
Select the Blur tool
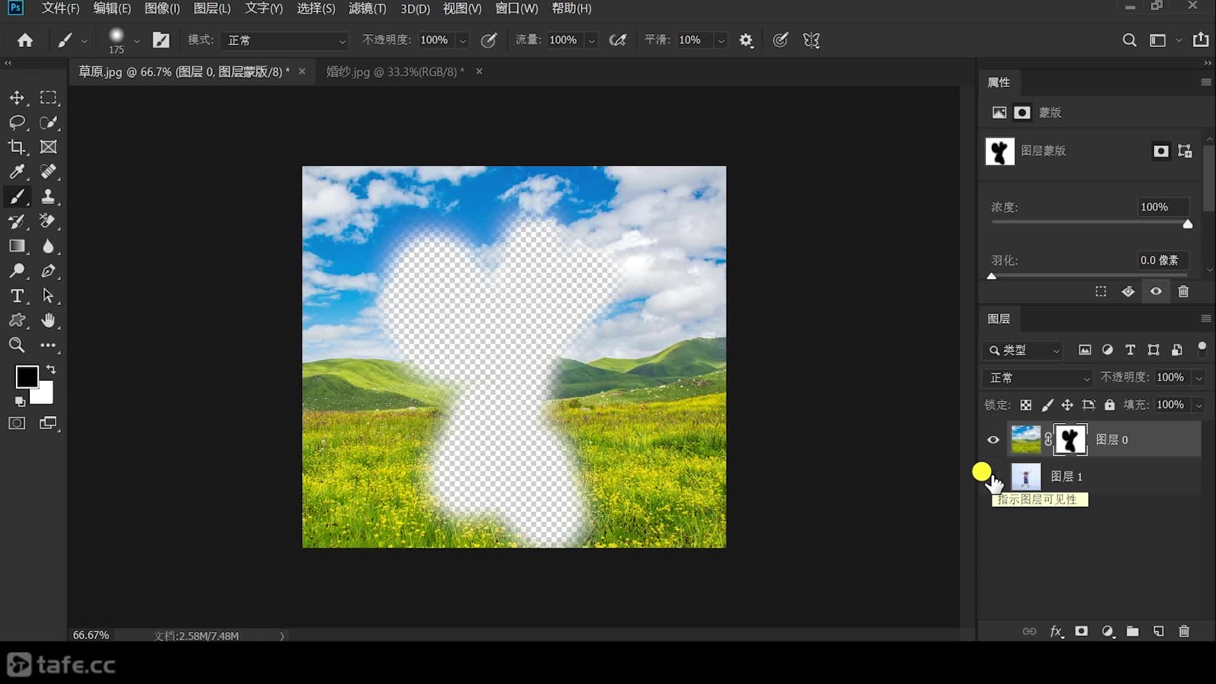49,246
